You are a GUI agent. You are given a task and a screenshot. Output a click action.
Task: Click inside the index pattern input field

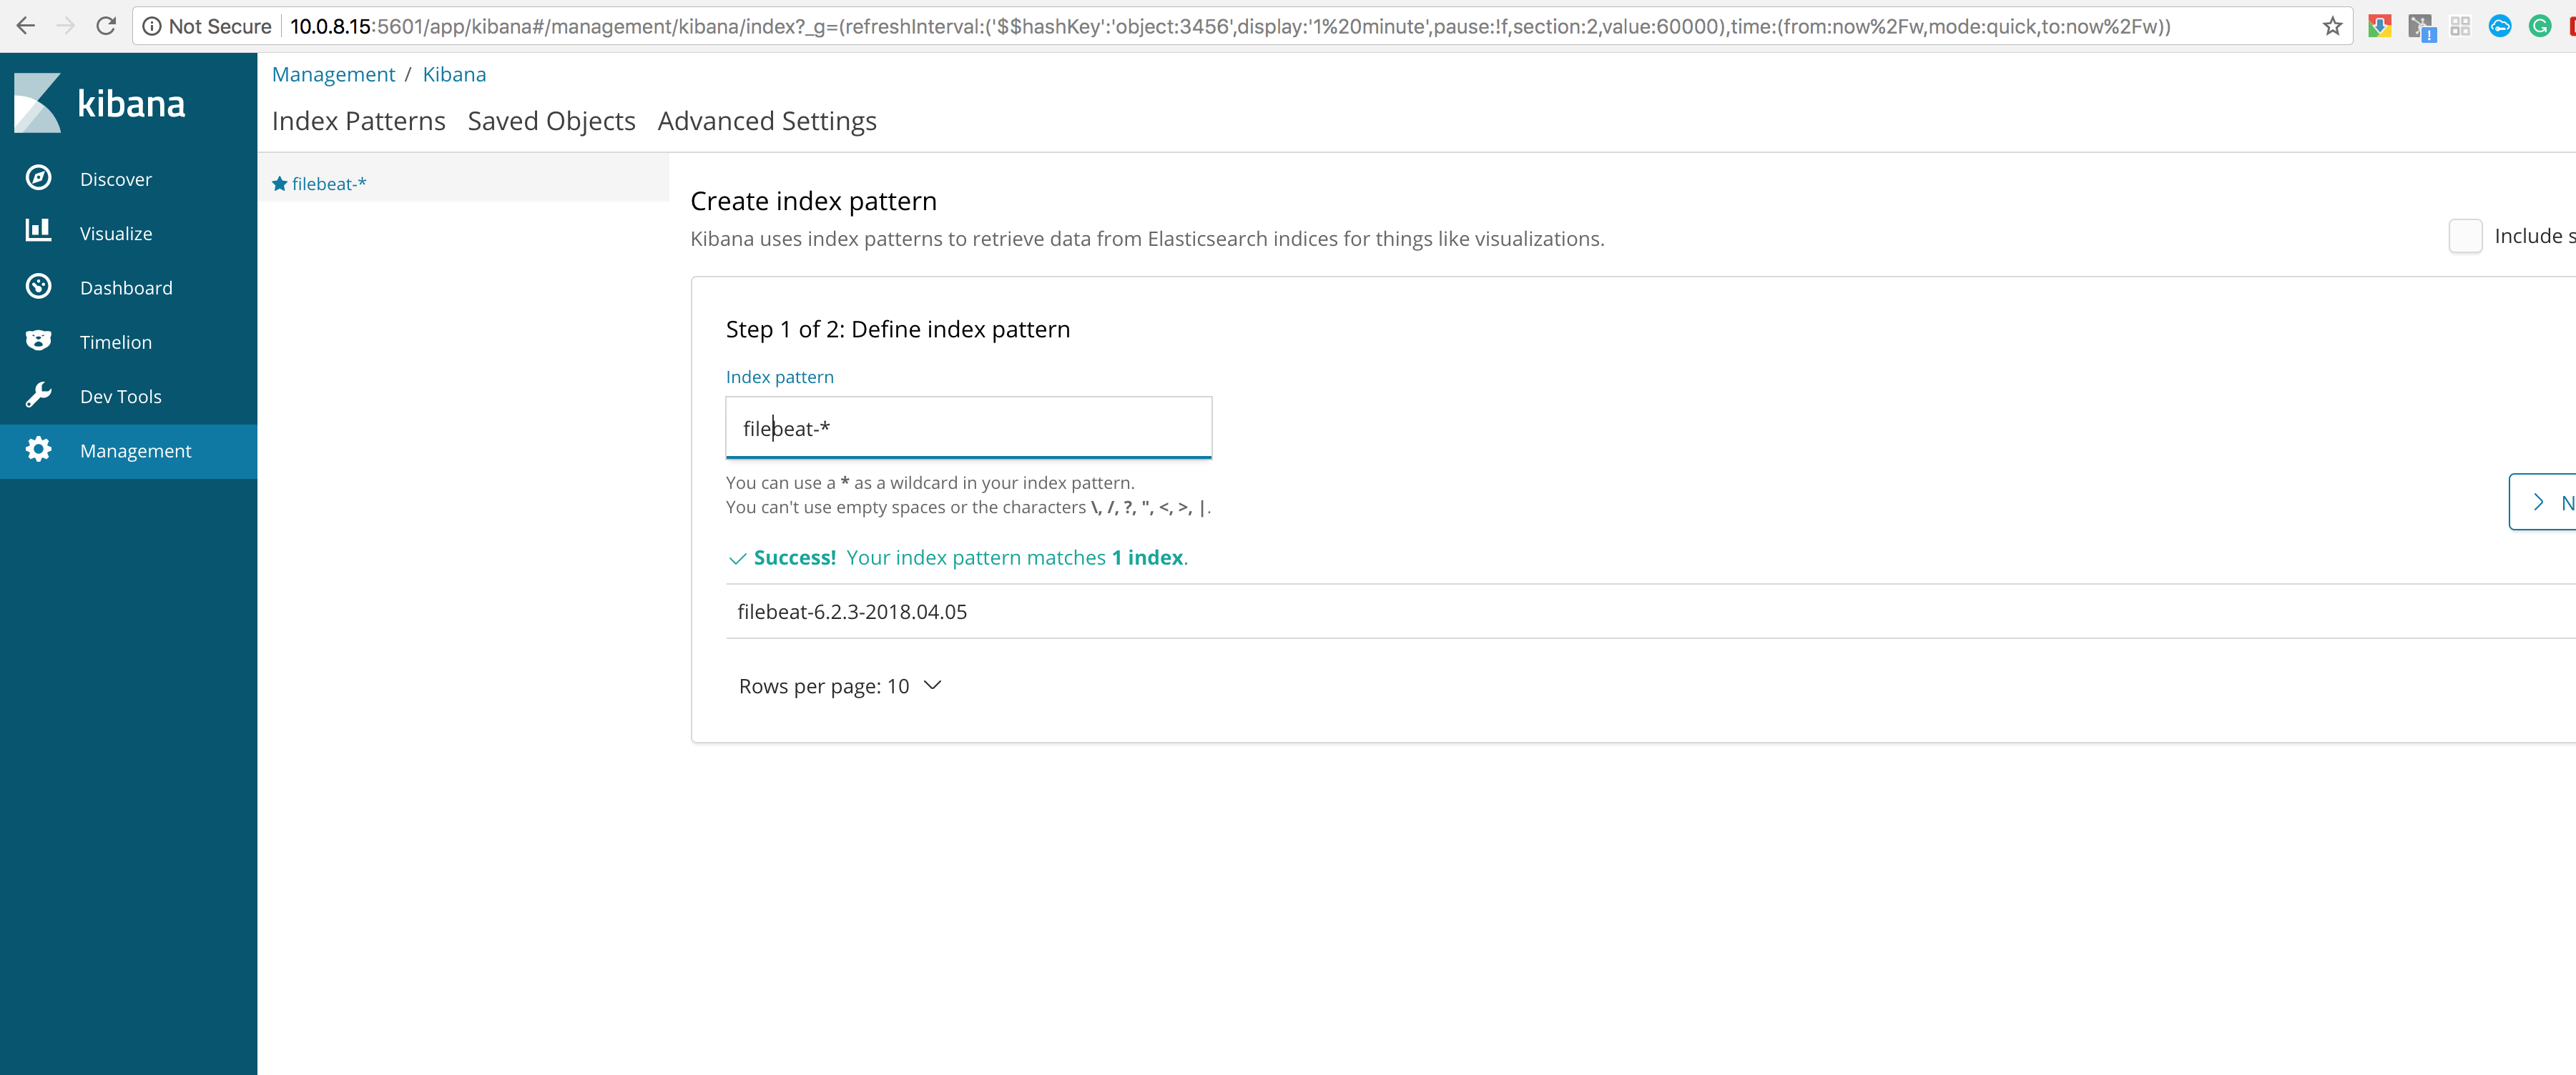(967, 427)
